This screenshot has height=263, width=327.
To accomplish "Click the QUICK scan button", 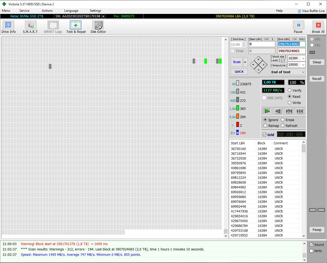I will [239, 72].
